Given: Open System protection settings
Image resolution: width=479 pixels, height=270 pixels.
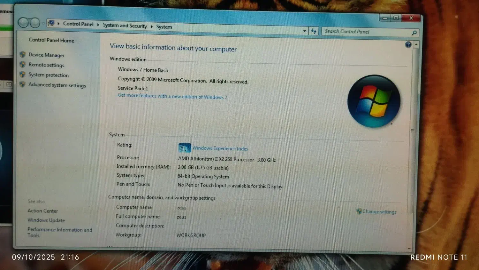Looking at the screenshot, I should click(49, 75).
